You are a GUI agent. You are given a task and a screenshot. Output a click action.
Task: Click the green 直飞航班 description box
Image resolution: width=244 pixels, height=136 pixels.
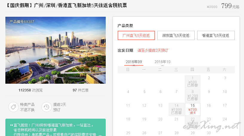(56, 127)
